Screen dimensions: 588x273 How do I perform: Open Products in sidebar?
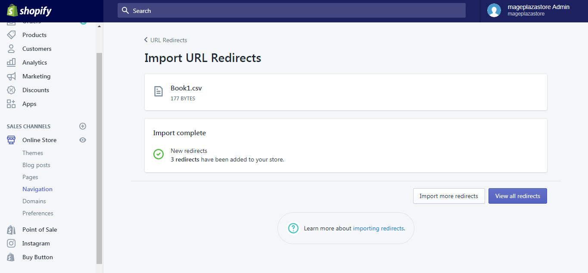pos(34,35)
